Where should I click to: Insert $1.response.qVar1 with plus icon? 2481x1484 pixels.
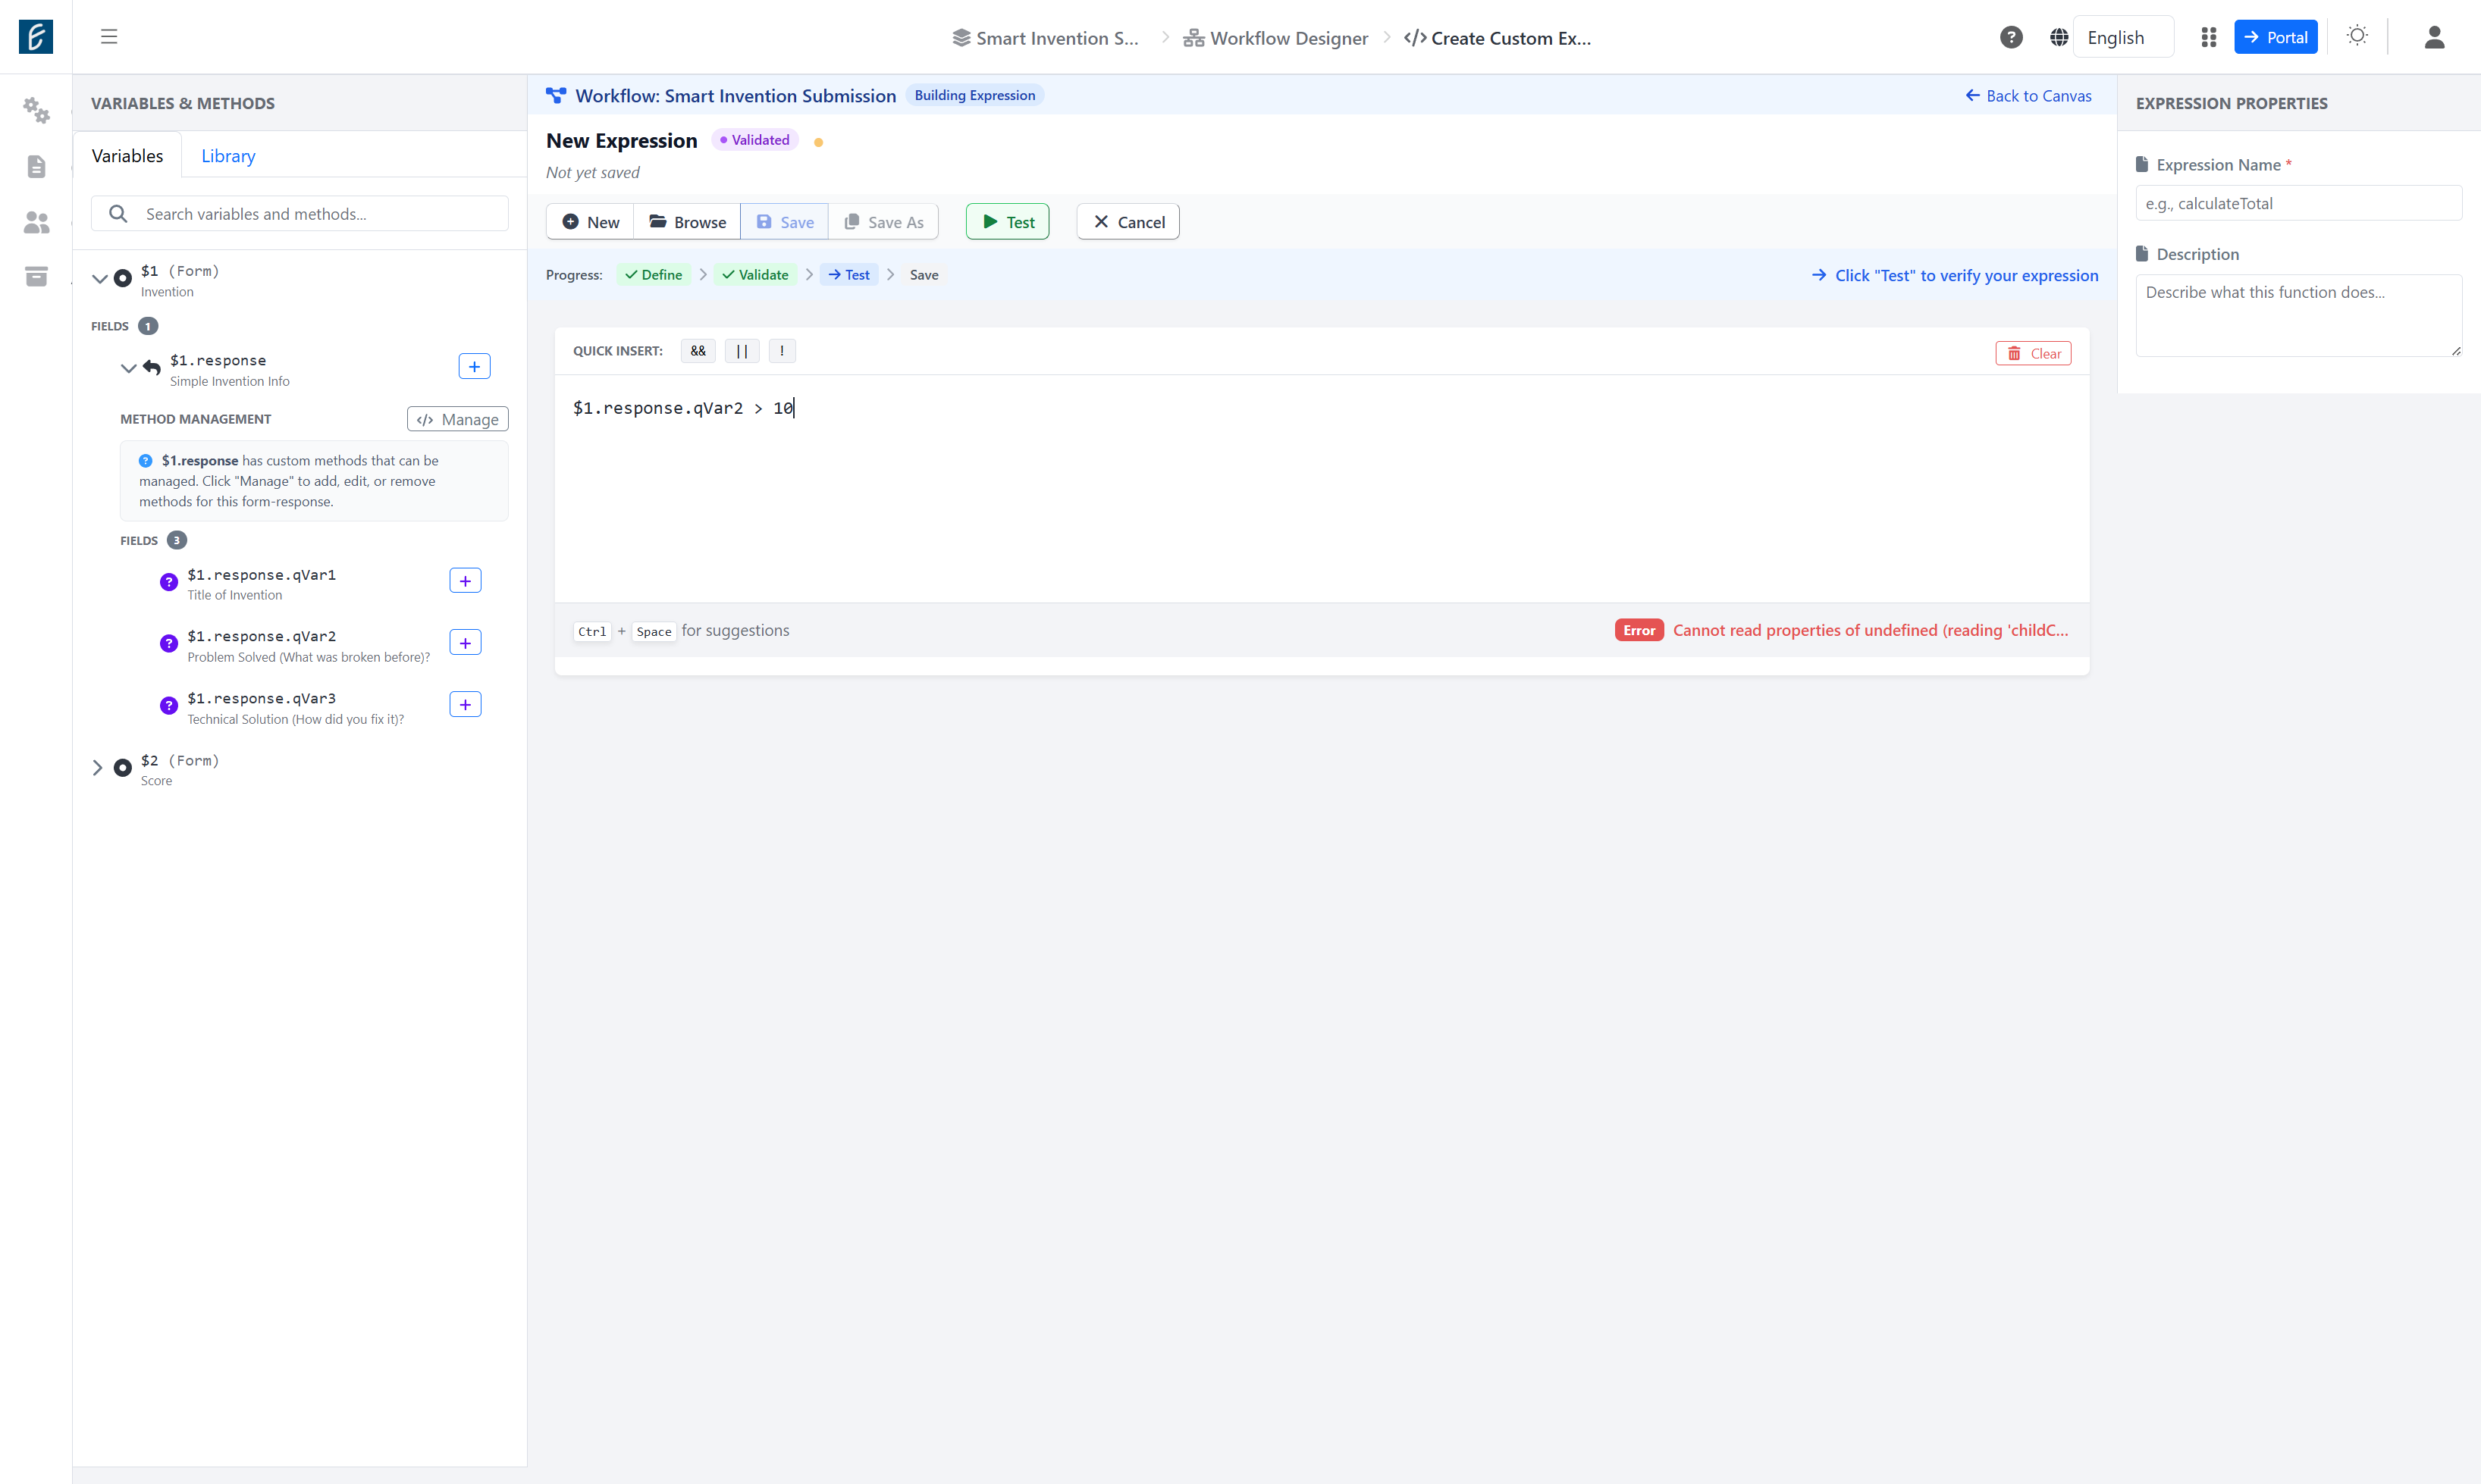click(x=466, y=581)
